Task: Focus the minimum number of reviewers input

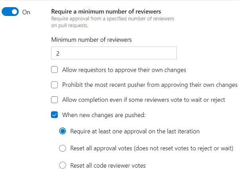Action: [x=114, y=53]
